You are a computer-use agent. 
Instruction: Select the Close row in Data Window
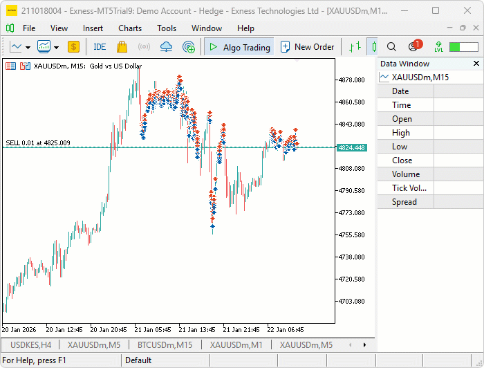[x=430, y=160]
